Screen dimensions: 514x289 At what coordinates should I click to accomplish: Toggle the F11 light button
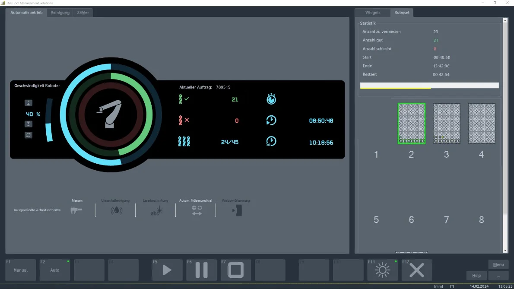coord(382,270)
